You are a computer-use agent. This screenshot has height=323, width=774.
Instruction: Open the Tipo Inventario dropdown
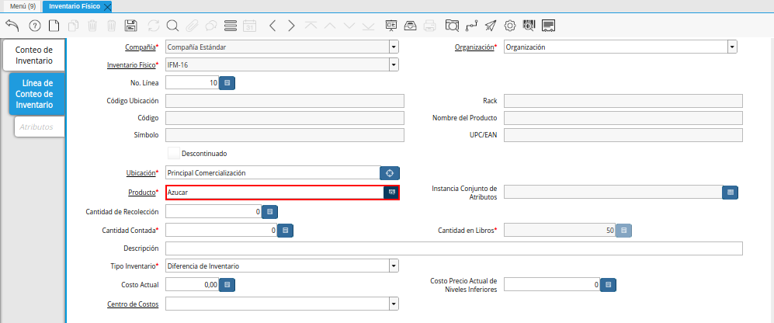(394, 266)
